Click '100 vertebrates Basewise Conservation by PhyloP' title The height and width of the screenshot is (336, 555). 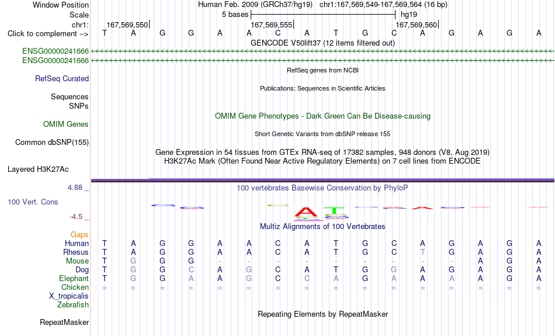click(x=322, y=188)
